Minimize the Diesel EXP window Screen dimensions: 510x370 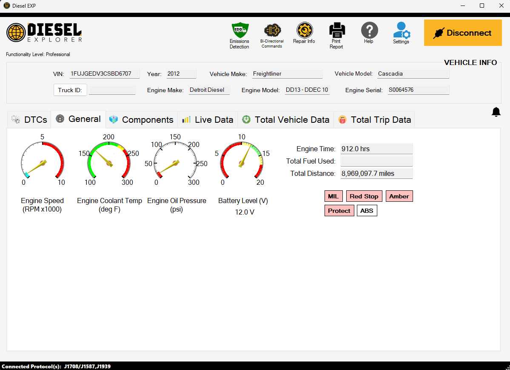[x=463, y=6]
